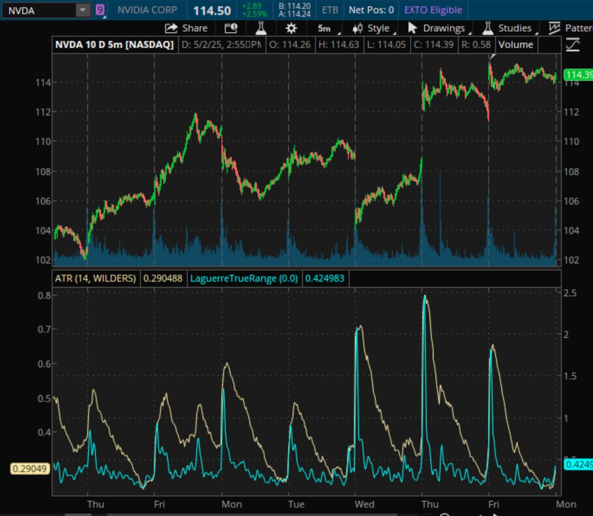Open the flask Edit Studies icon

pyautogui.click(x=260, y=28)
